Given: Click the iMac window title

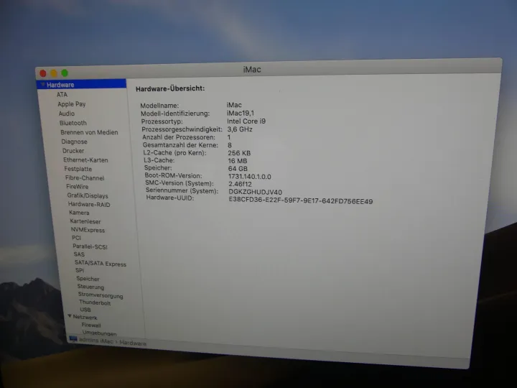Looking at the screenshot, I should [252, 70].
